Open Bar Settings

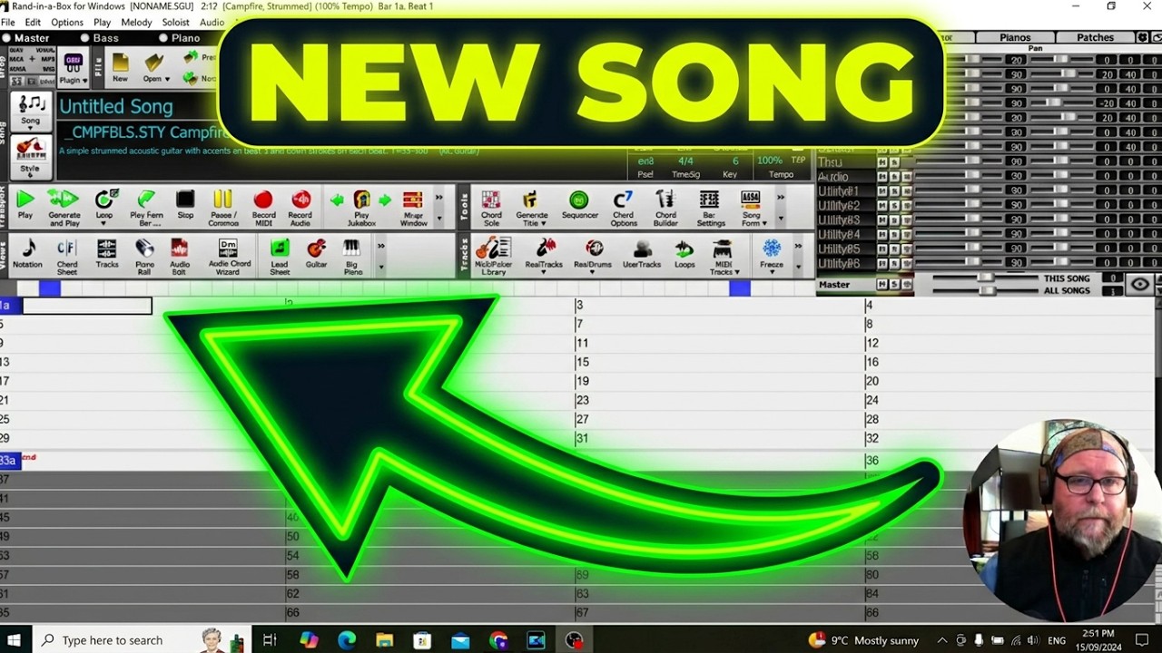tap(710, 208)
